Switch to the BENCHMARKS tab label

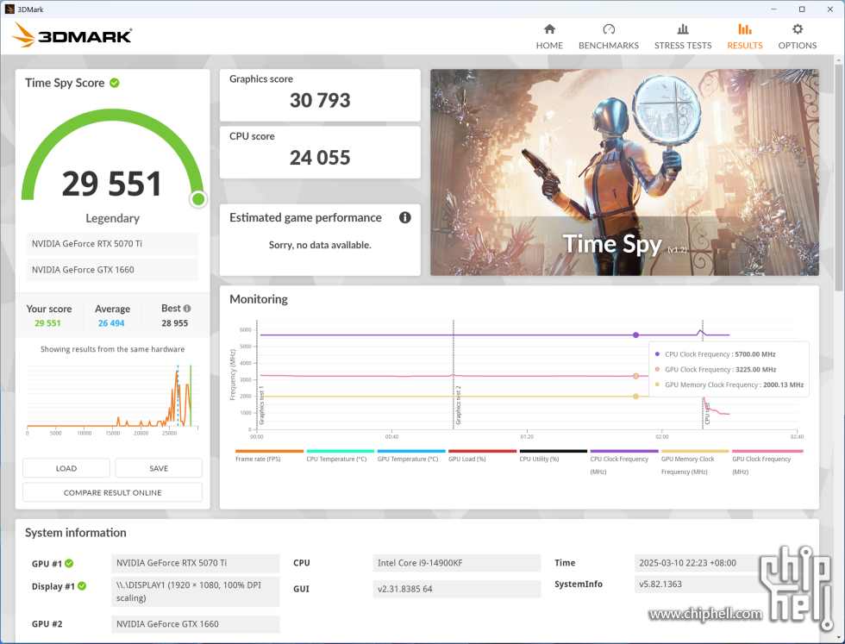tap(609, 46)
